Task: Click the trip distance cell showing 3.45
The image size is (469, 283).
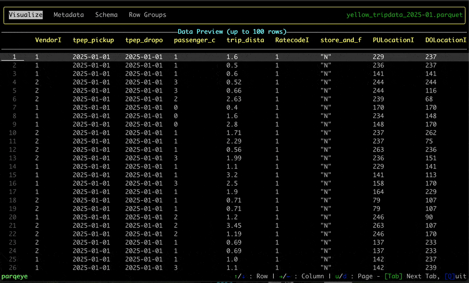Action: (x=234, y=226)
